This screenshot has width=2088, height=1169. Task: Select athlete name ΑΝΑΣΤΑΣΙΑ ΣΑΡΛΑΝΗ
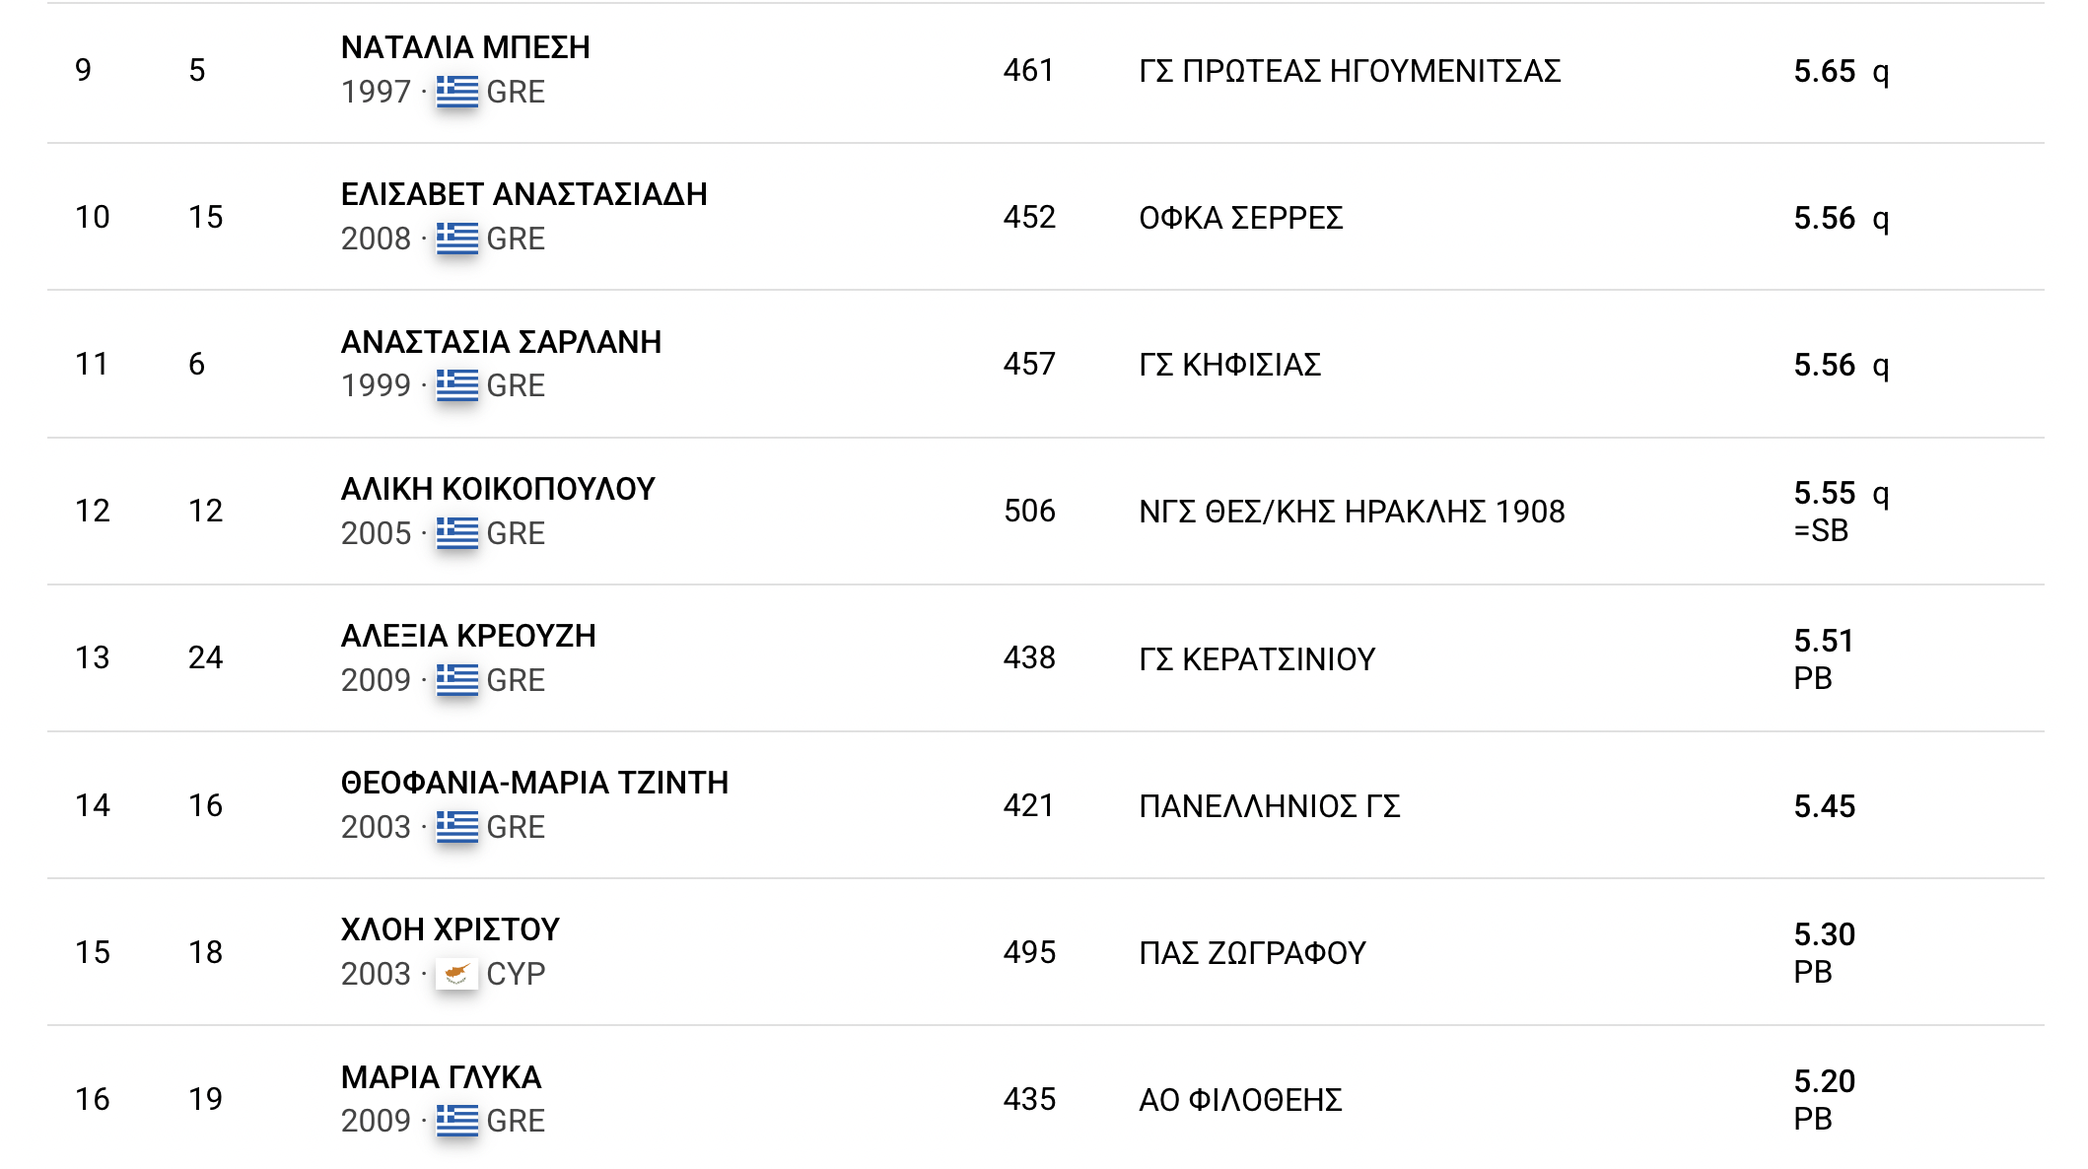pos(502,342)
